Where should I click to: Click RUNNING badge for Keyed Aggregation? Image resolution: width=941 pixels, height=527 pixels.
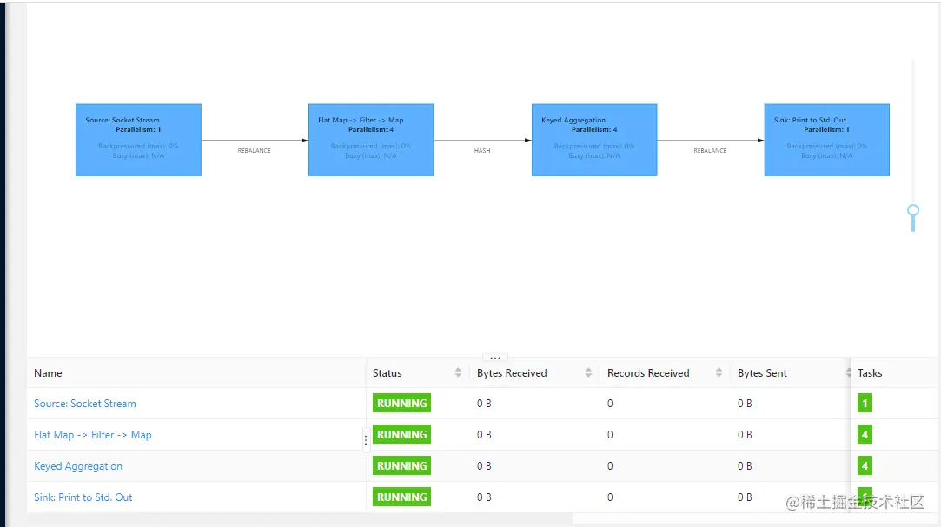401,466
